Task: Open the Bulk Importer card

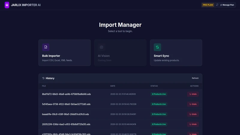Action: point(64,53)
